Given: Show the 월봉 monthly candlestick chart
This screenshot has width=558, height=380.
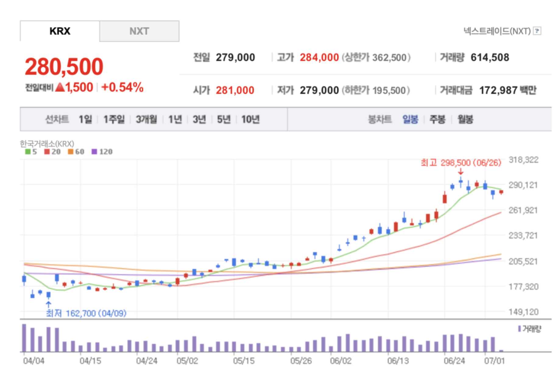Looking at the screenshot, I should [x=465, y=119].
